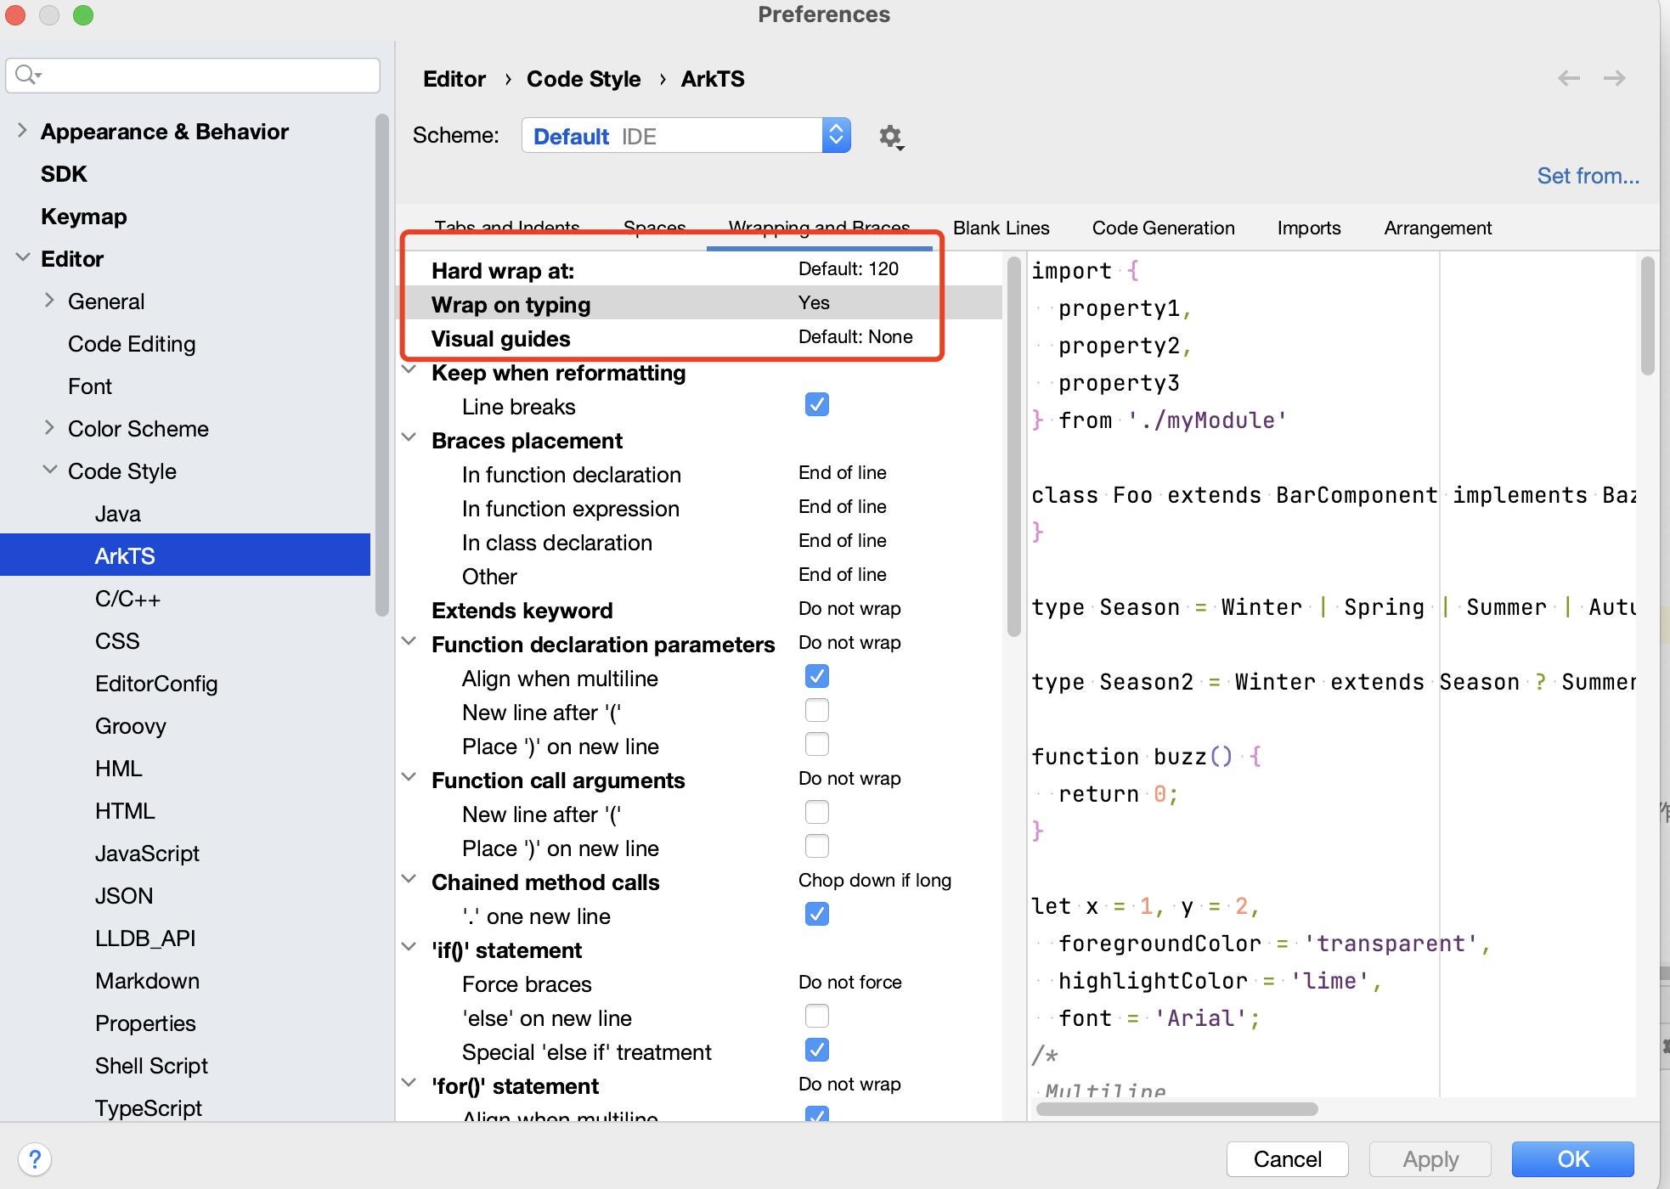Expand Appearance & Behavior in the sidebar
Viewport: 1670px width, 1189px height.
(x=22, y=131)
